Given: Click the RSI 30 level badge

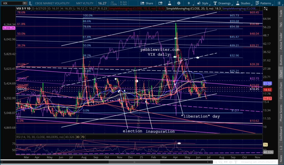Looking at the screenshot, I should (x=78, y=137).
